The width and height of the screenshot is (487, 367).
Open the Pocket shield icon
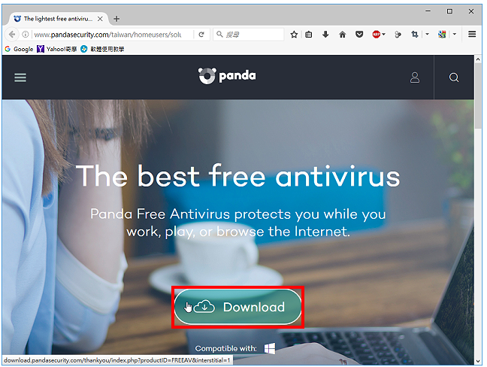(359, 34)
